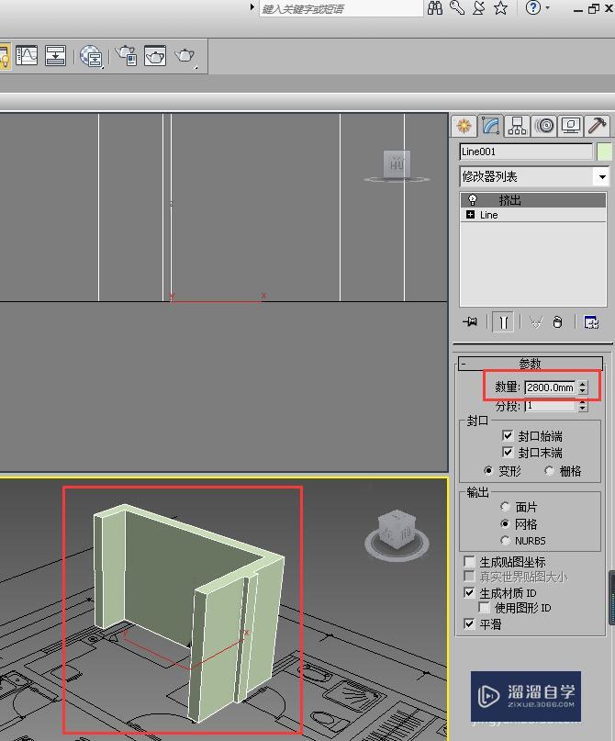Open Configure Modifier Sets icon
Screen dimensions: 615x741
click(591, 322)
